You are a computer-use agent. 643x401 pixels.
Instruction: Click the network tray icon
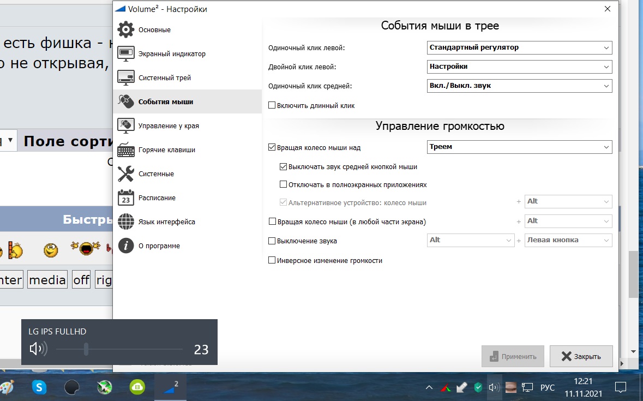point(527,387)
